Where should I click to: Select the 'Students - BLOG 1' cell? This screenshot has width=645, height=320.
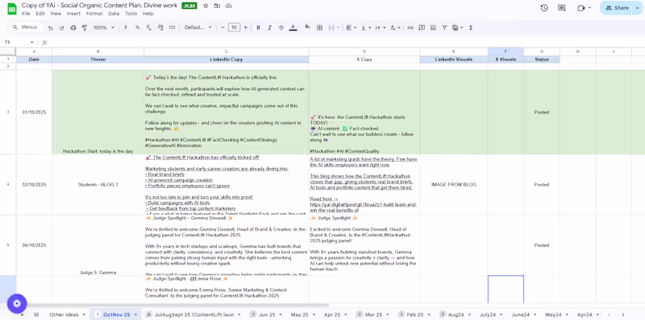click(98, 185)
